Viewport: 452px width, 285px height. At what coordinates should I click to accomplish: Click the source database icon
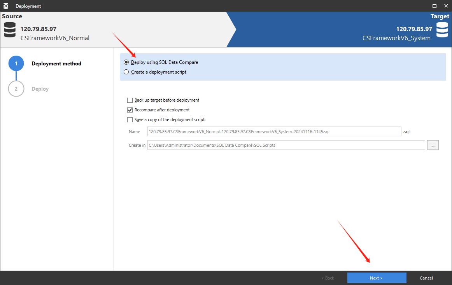pos(10,30)
